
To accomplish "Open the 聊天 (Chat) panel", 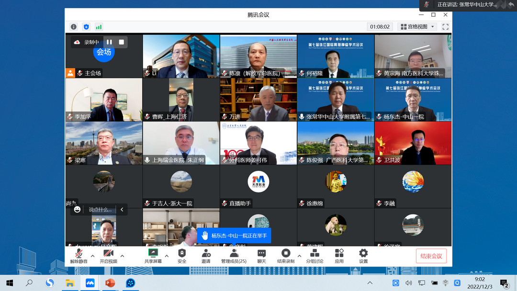I will (x=261, y=255).
